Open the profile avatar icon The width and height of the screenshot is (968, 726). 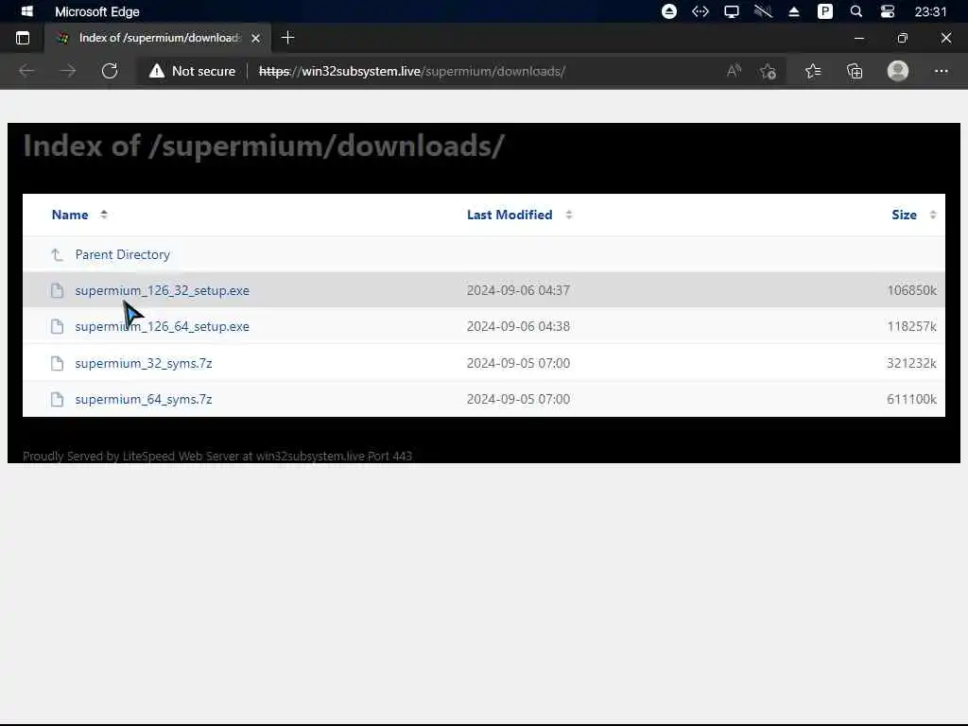[898, 71]
